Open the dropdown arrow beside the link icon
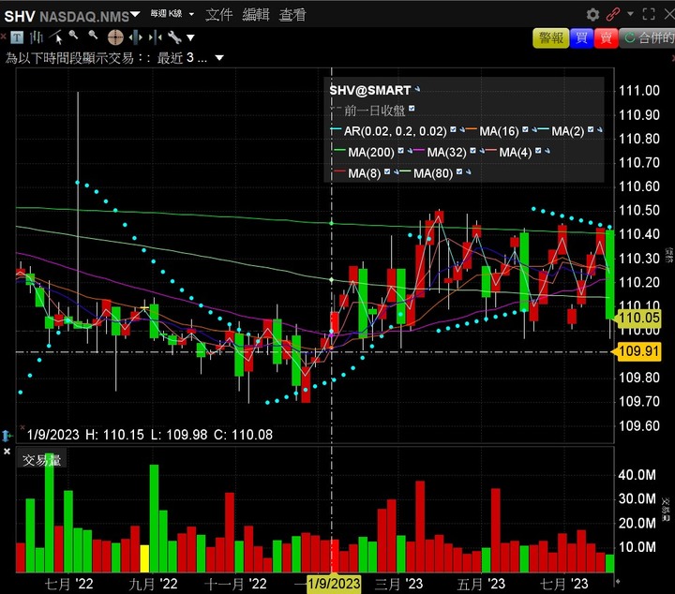The image size is (675, 594). 630,14
